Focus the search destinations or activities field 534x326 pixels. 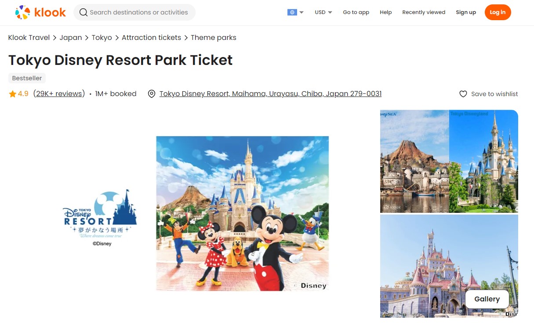point(134,12)
